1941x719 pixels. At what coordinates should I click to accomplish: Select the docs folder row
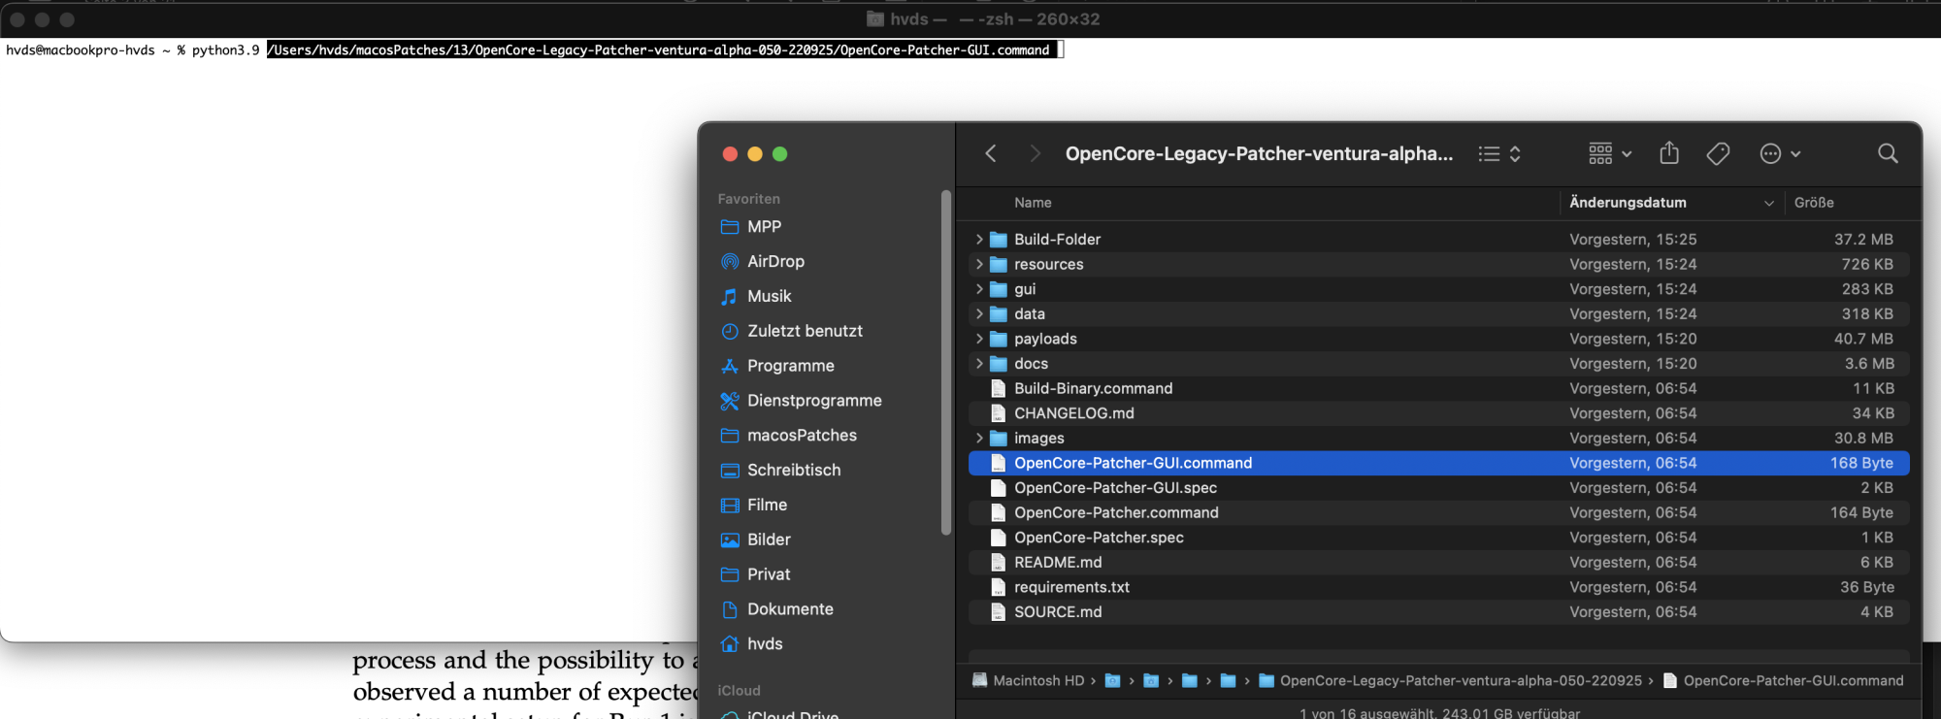coord(1438,364)
